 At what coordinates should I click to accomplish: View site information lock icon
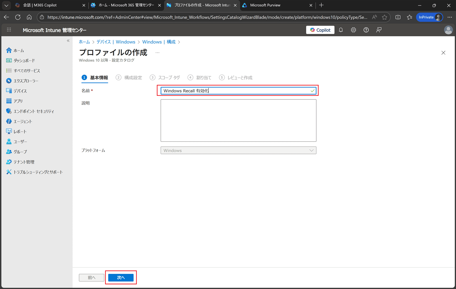click(42, 17)
